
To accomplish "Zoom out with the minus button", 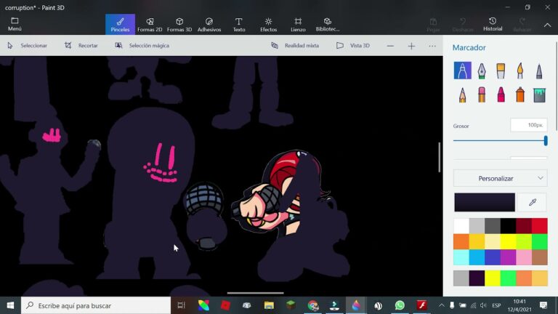I will (390, 46).
